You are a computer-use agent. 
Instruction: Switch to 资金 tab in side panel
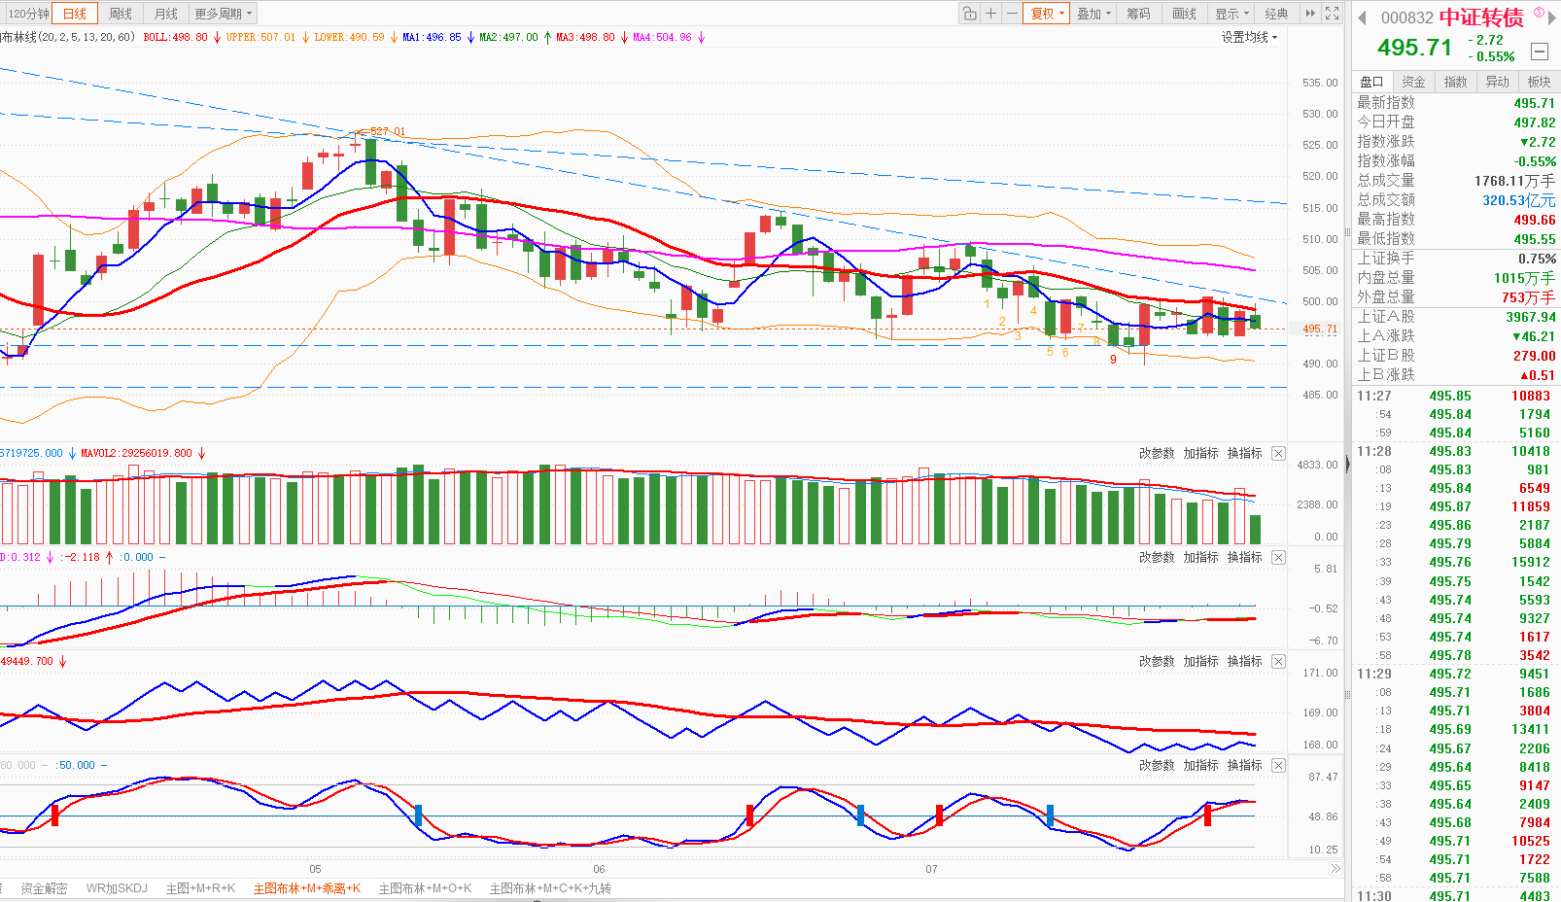[1413, 82]
